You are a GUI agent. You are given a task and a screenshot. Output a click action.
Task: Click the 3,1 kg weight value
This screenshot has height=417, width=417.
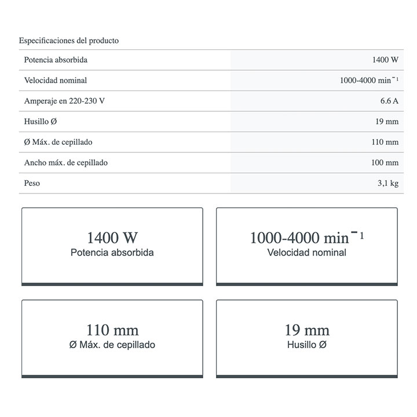(387, 183)
